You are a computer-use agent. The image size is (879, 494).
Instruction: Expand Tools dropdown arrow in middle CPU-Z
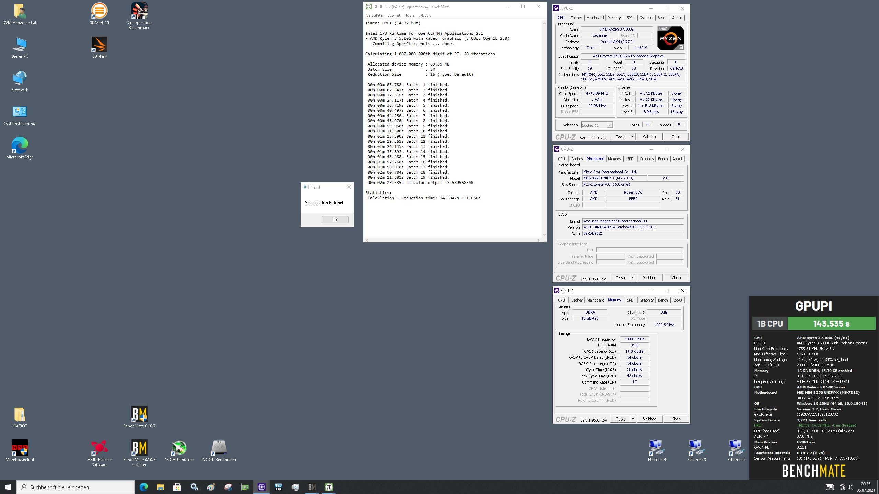pyautogui.click(x=633, y=278)
